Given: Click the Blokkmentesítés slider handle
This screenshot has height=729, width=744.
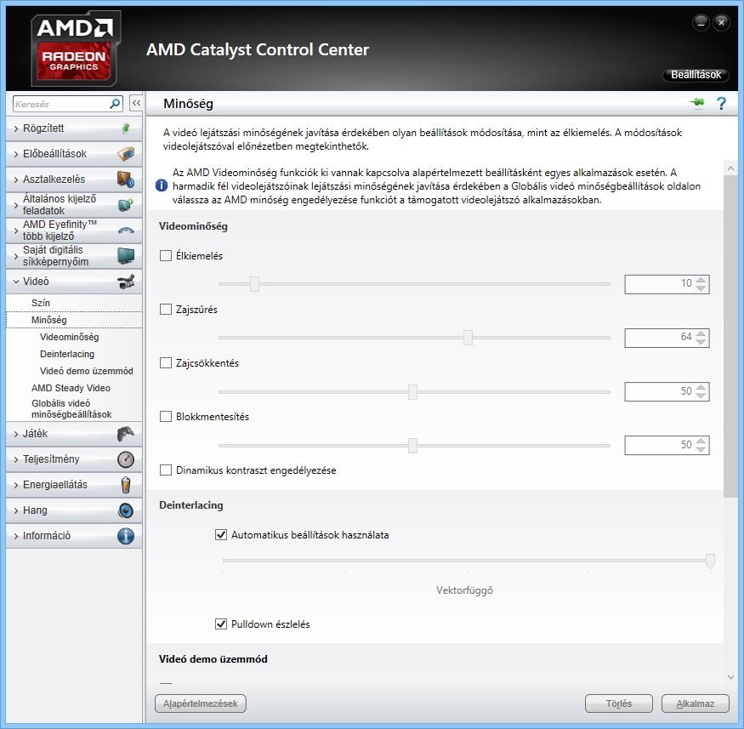Looking at the screenshot, I should [x=412, y=445].
